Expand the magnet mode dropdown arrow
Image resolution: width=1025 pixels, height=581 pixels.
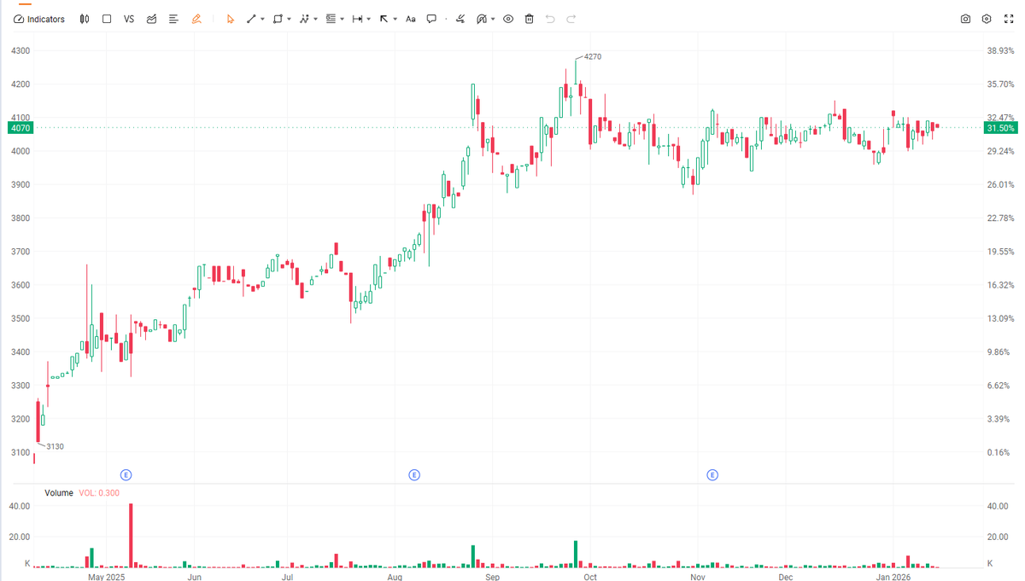494,19
